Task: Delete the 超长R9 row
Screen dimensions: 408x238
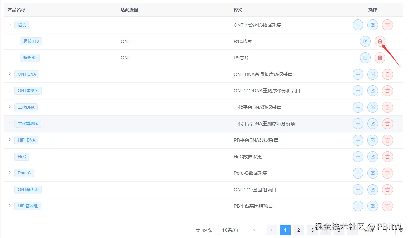Action: [x=380, y=58]
